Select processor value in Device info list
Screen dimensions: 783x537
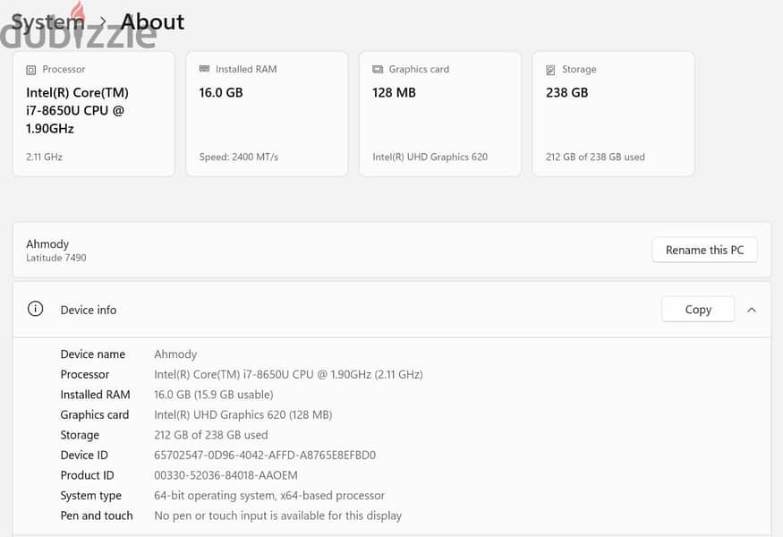coord(288,374)
